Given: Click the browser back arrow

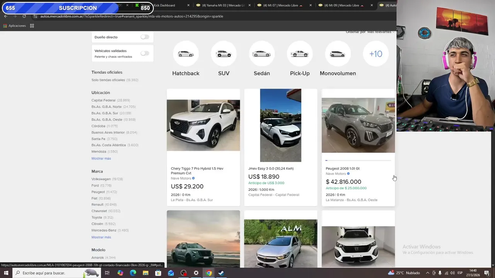Looking at the screenshot, I should (5, 16).
